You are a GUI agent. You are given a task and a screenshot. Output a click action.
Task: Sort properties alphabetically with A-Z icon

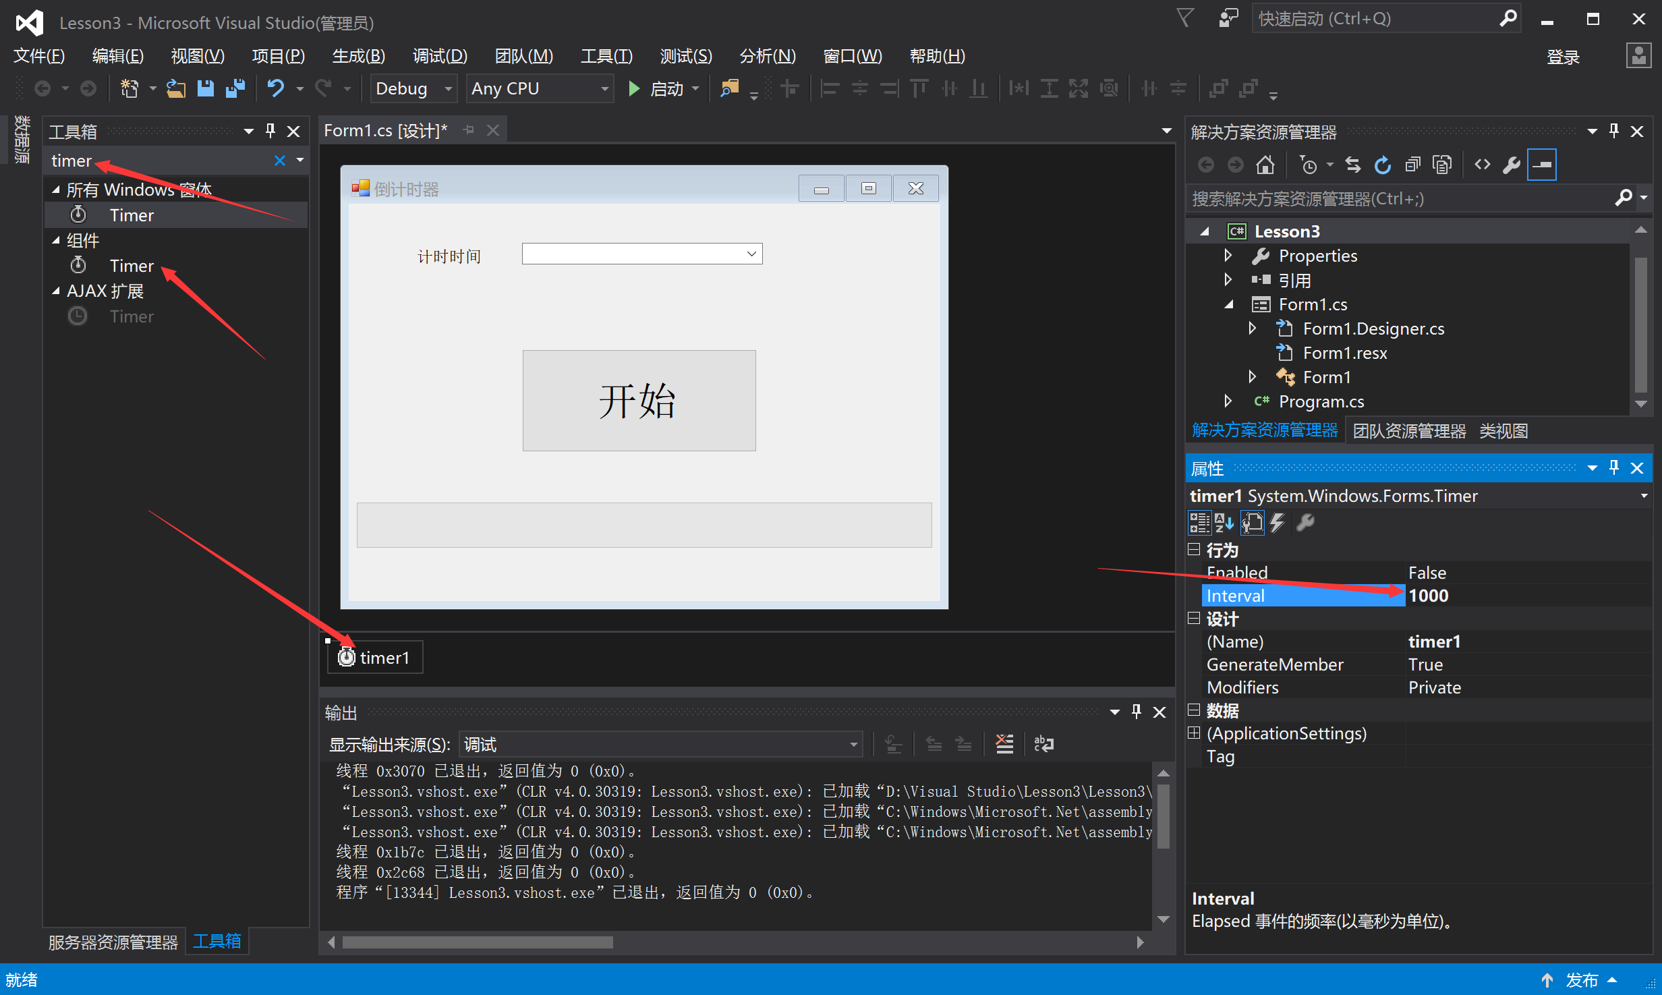1224,523
